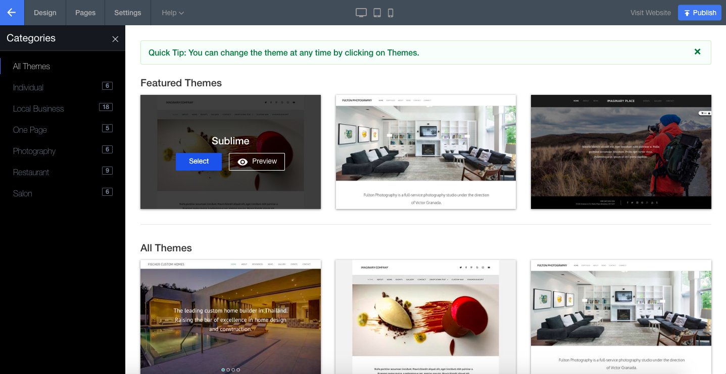726x374 pixels.
Task: Preview the Sublime theme
Action: pyautogui.click(x=257, y=162)
